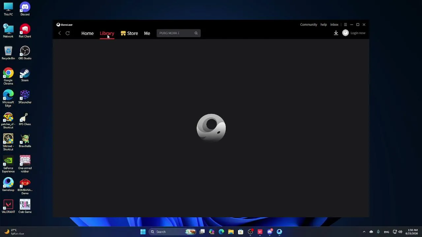Viewport: 422px width, 237px height.
Task: Open Microsoft Edge from the taskbar
Action: coord(221,232)
